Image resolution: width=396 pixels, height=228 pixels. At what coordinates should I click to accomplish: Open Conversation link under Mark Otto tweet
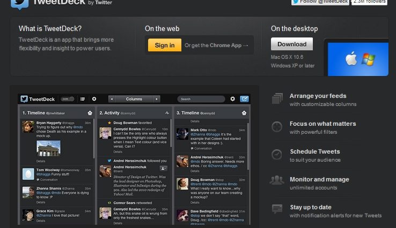tap(202, 148)
